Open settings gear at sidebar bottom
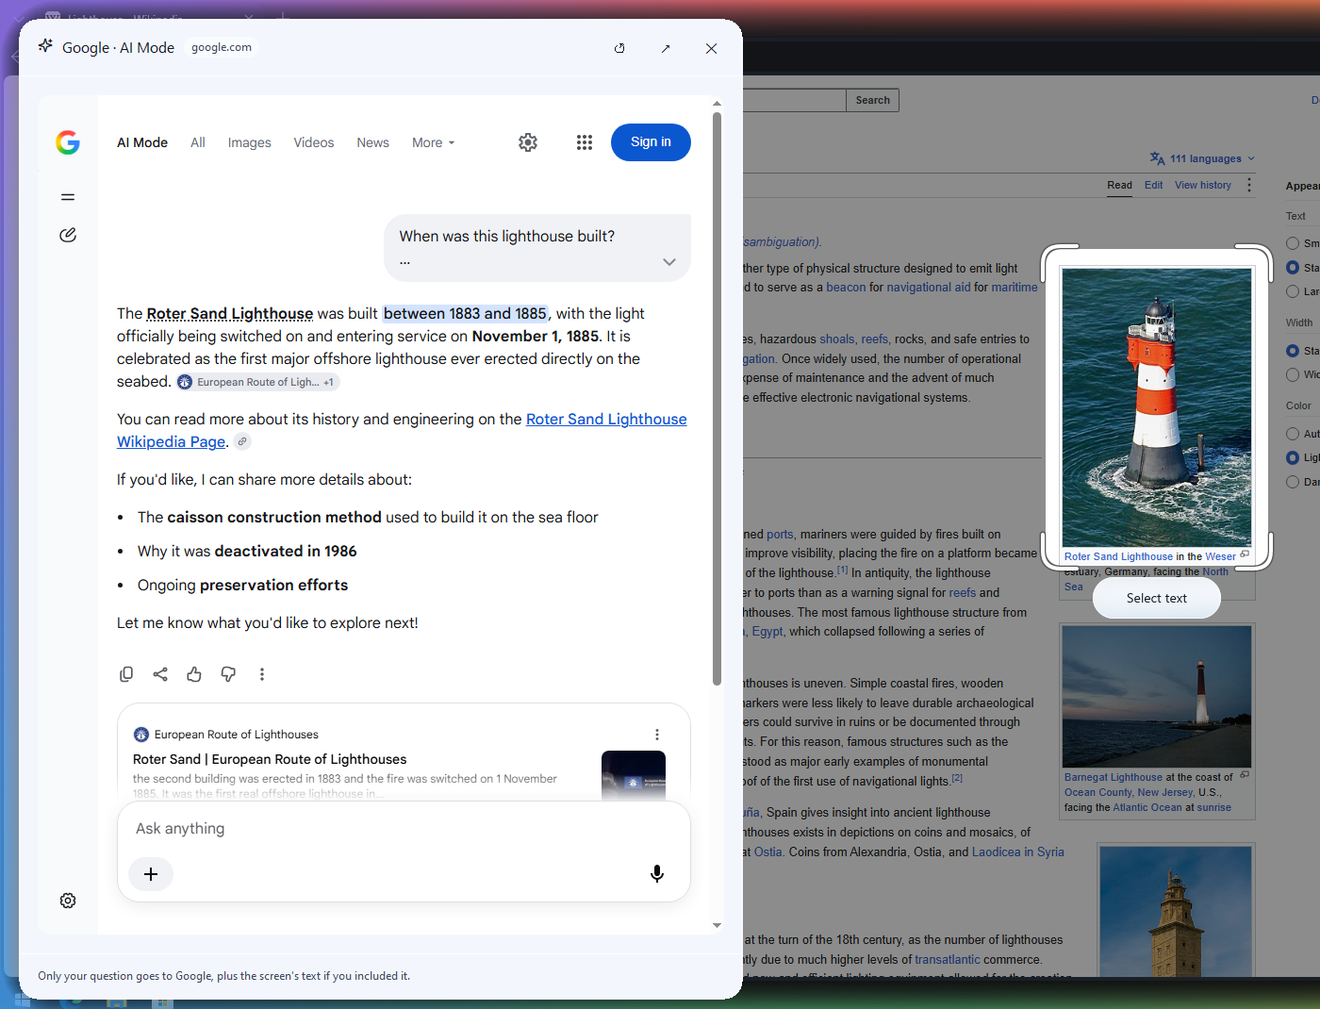This screenshot has width=1320, height=1009. 68,901
